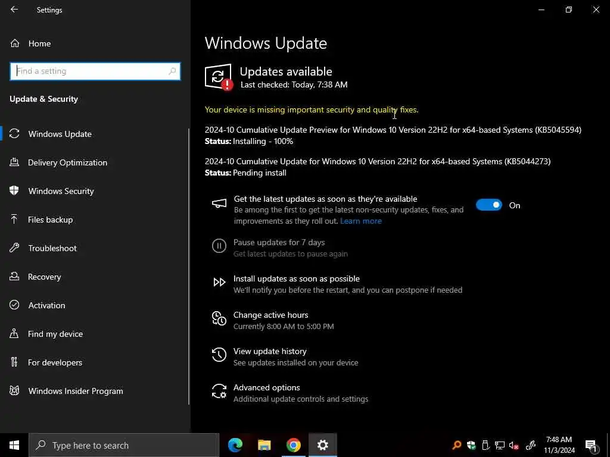Click the active hours clock icon
Viewport: 610px width, 457px height.
219,318
